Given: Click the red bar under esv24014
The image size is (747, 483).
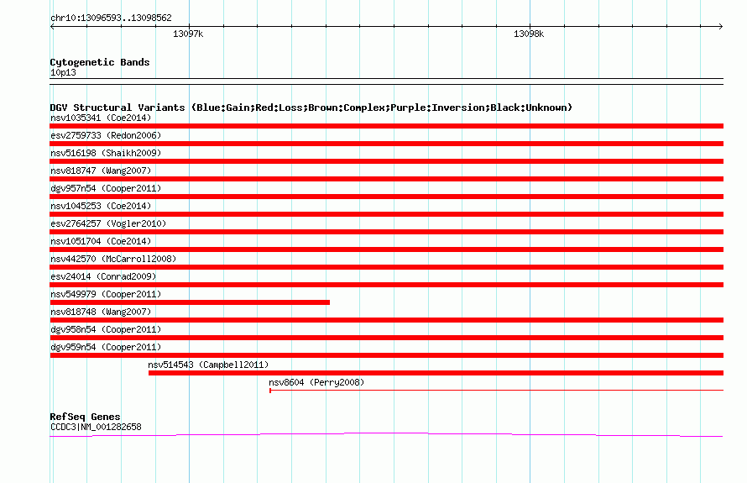Looking at the screenshot, I should tap(386, 285).
